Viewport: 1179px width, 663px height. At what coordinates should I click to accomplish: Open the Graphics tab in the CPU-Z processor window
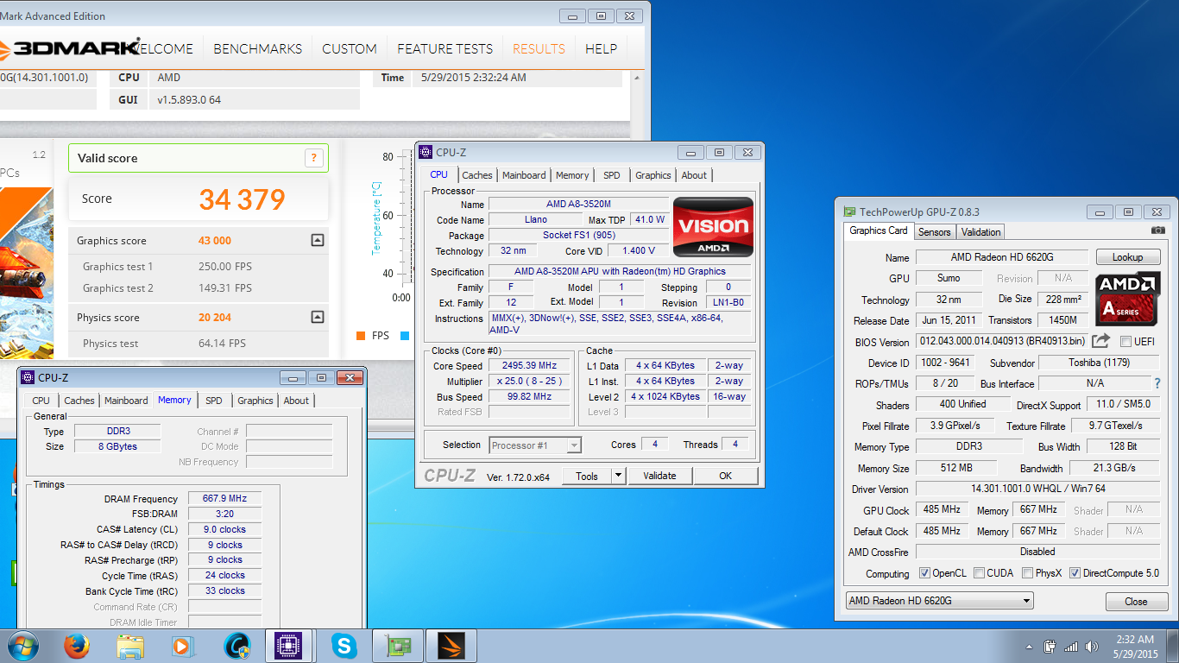653,175
